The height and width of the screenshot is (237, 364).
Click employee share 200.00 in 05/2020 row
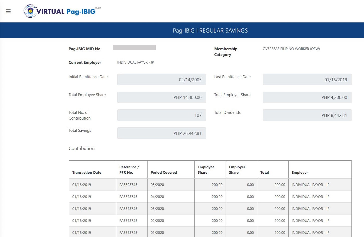pos(217,185)
